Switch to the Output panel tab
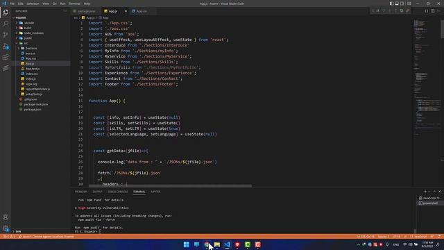The width and height of the screenshot is (444, 250). pos(97,192)
